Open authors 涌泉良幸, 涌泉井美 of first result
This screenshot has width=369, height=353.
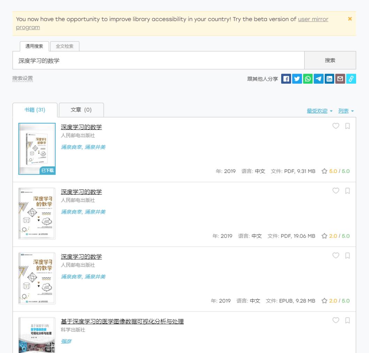tap(83, 147)
